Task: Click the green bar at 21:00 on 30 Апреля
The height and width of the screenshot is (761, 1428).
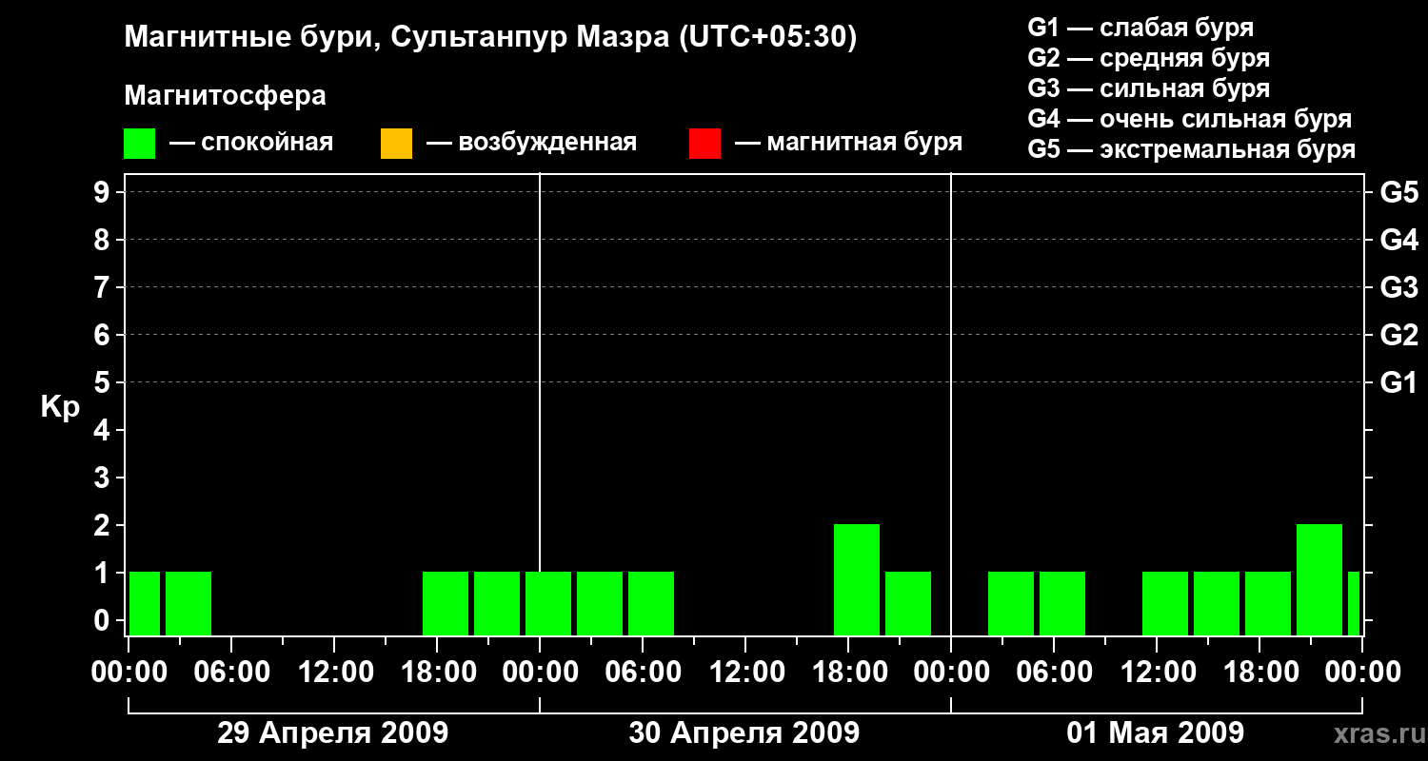Action: coord(908,603)
